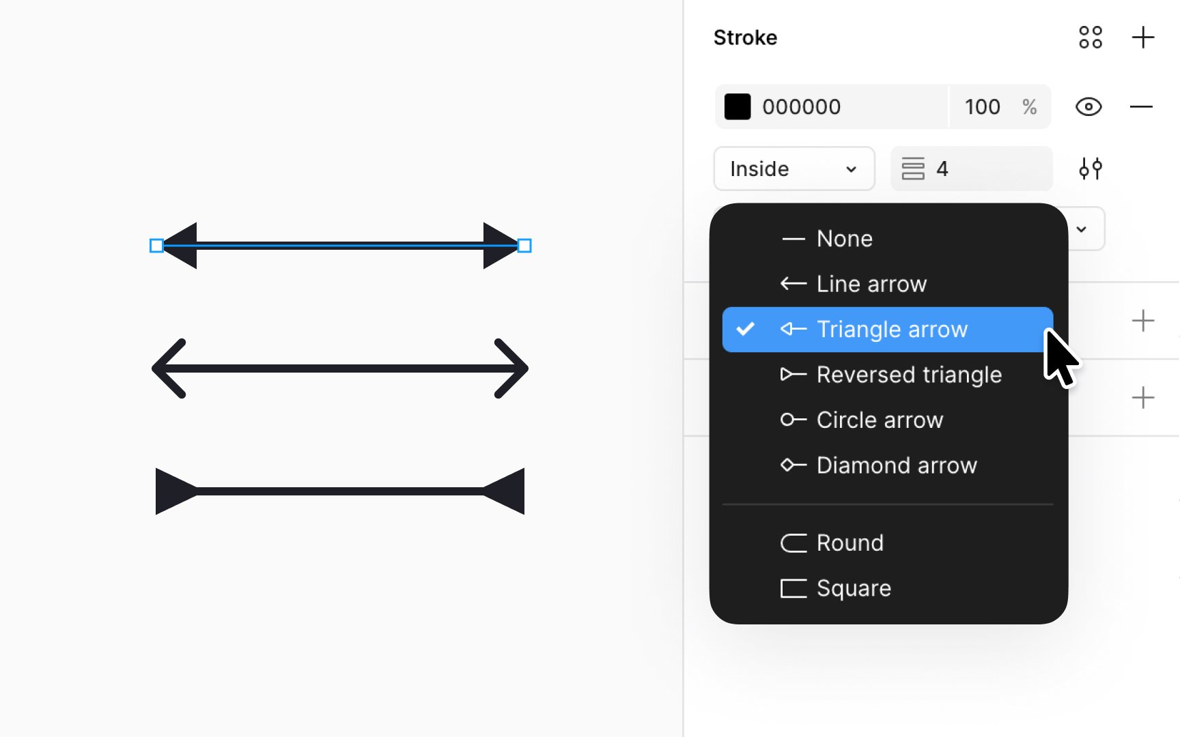The width and height of the screenshot is (1180, 737).
Task: Select right endpoint handle of top arrow
Action: (524, 246)
